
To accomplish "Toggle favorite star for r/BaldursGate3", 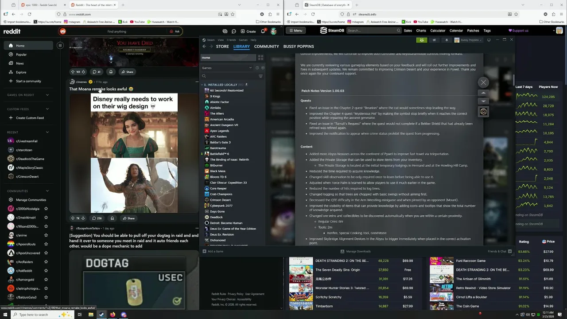I will coord(46,297).
